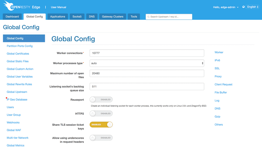Jump to the SSL section
Screen dimensions: 262x147
tap(217, 68)
